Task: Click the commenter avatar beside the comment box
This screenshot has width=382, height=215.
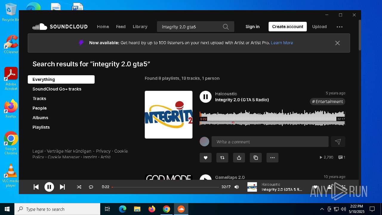Action: pos(204,142)
